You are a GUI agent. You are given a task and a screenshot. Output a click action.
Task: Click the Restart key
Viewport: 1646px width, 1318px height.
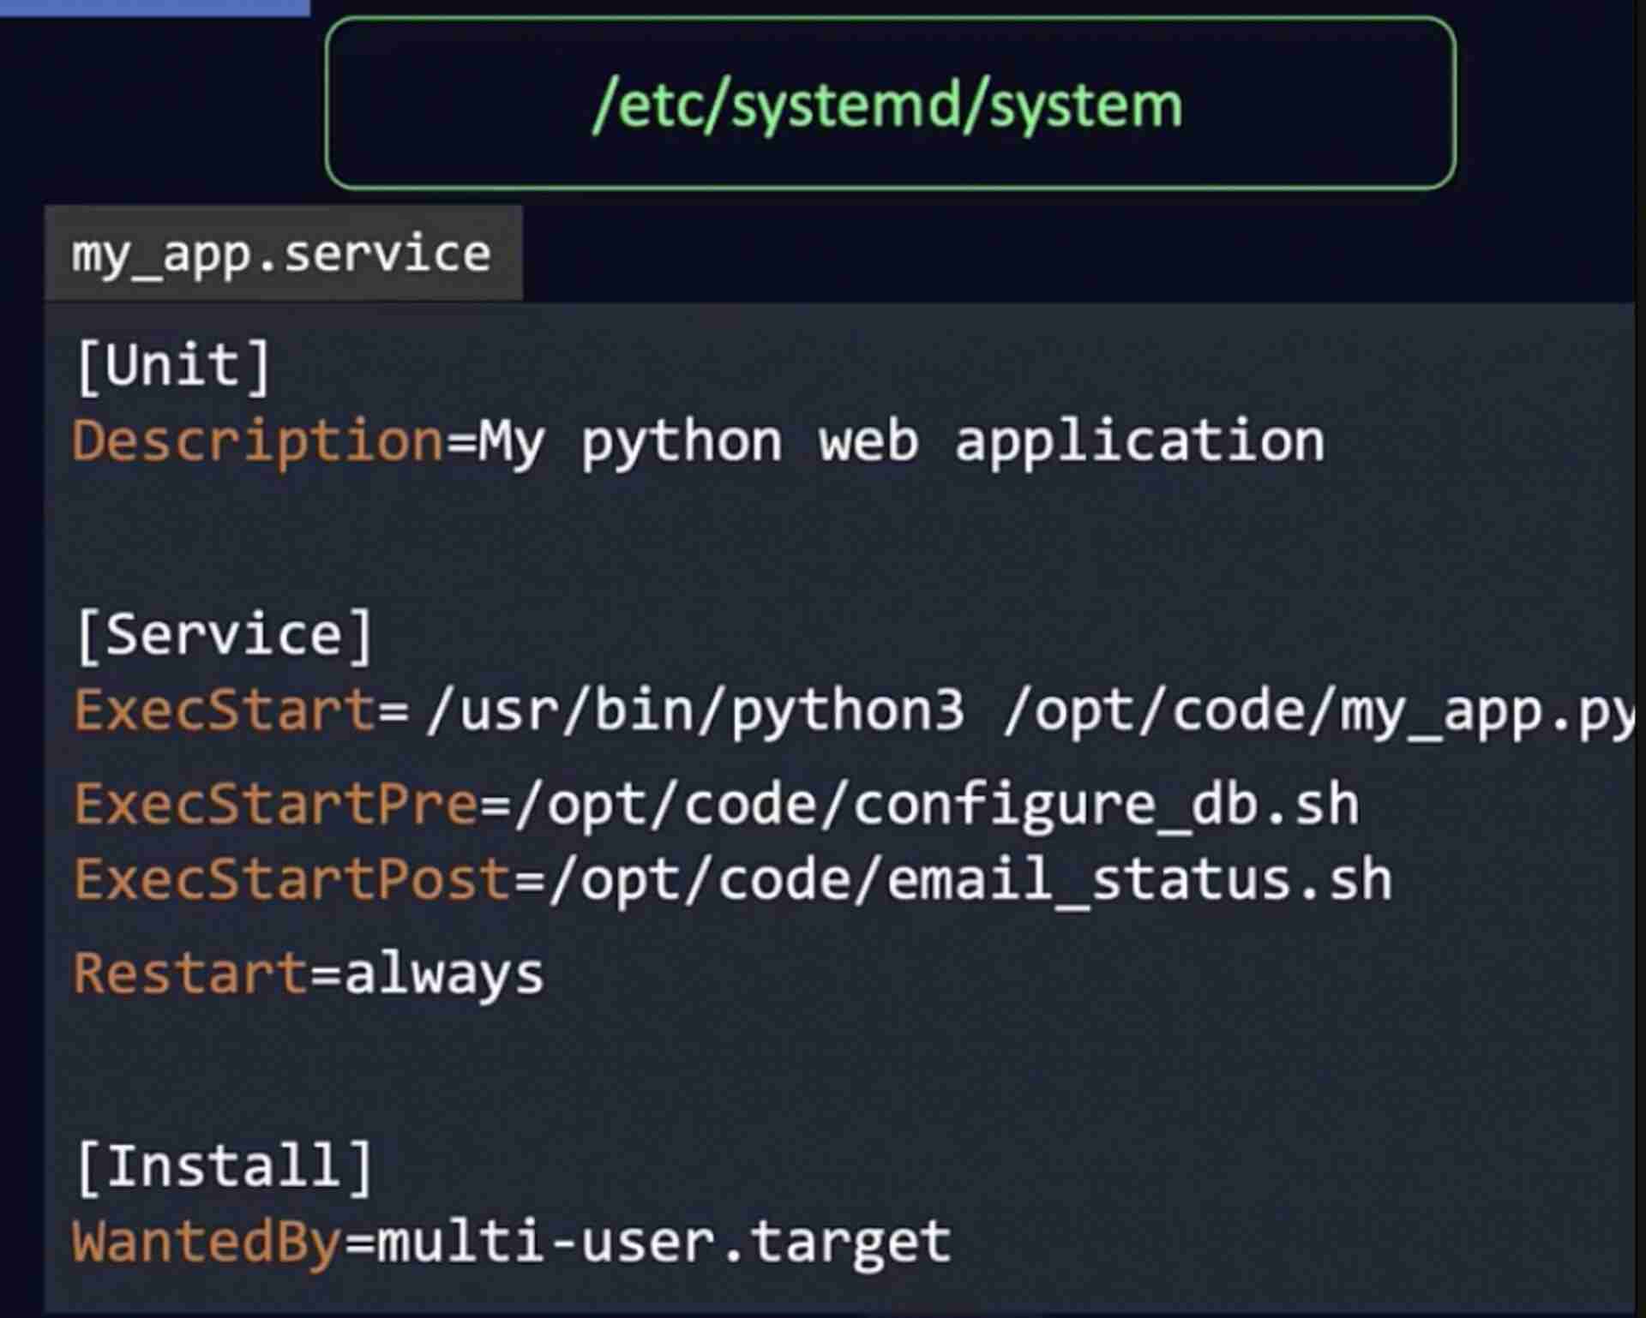[x=190, y=974]
